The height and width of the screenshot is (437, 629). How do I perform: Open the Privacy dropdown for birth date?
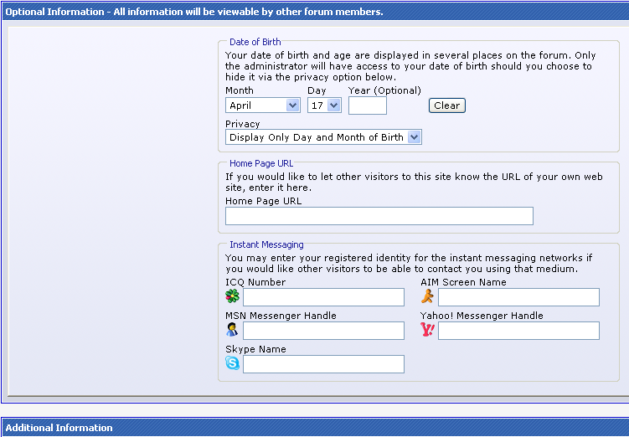[323, 137]
